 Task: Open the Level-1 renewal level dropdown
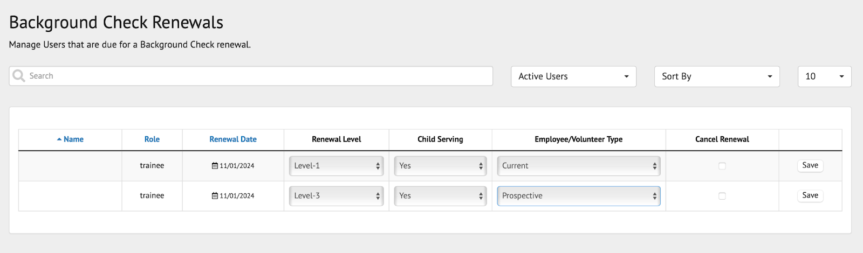point(336,166)
